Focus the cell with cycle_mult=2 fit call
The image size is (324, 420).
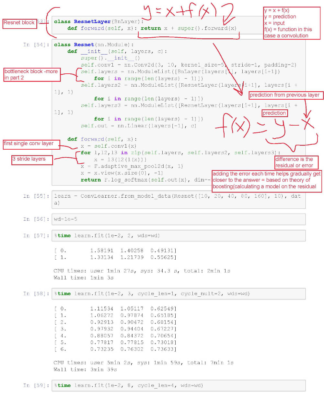click(179, 293)
